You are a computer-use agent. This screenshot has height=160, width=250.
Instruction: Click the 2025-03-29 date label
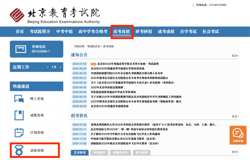[x=79, y=125]
